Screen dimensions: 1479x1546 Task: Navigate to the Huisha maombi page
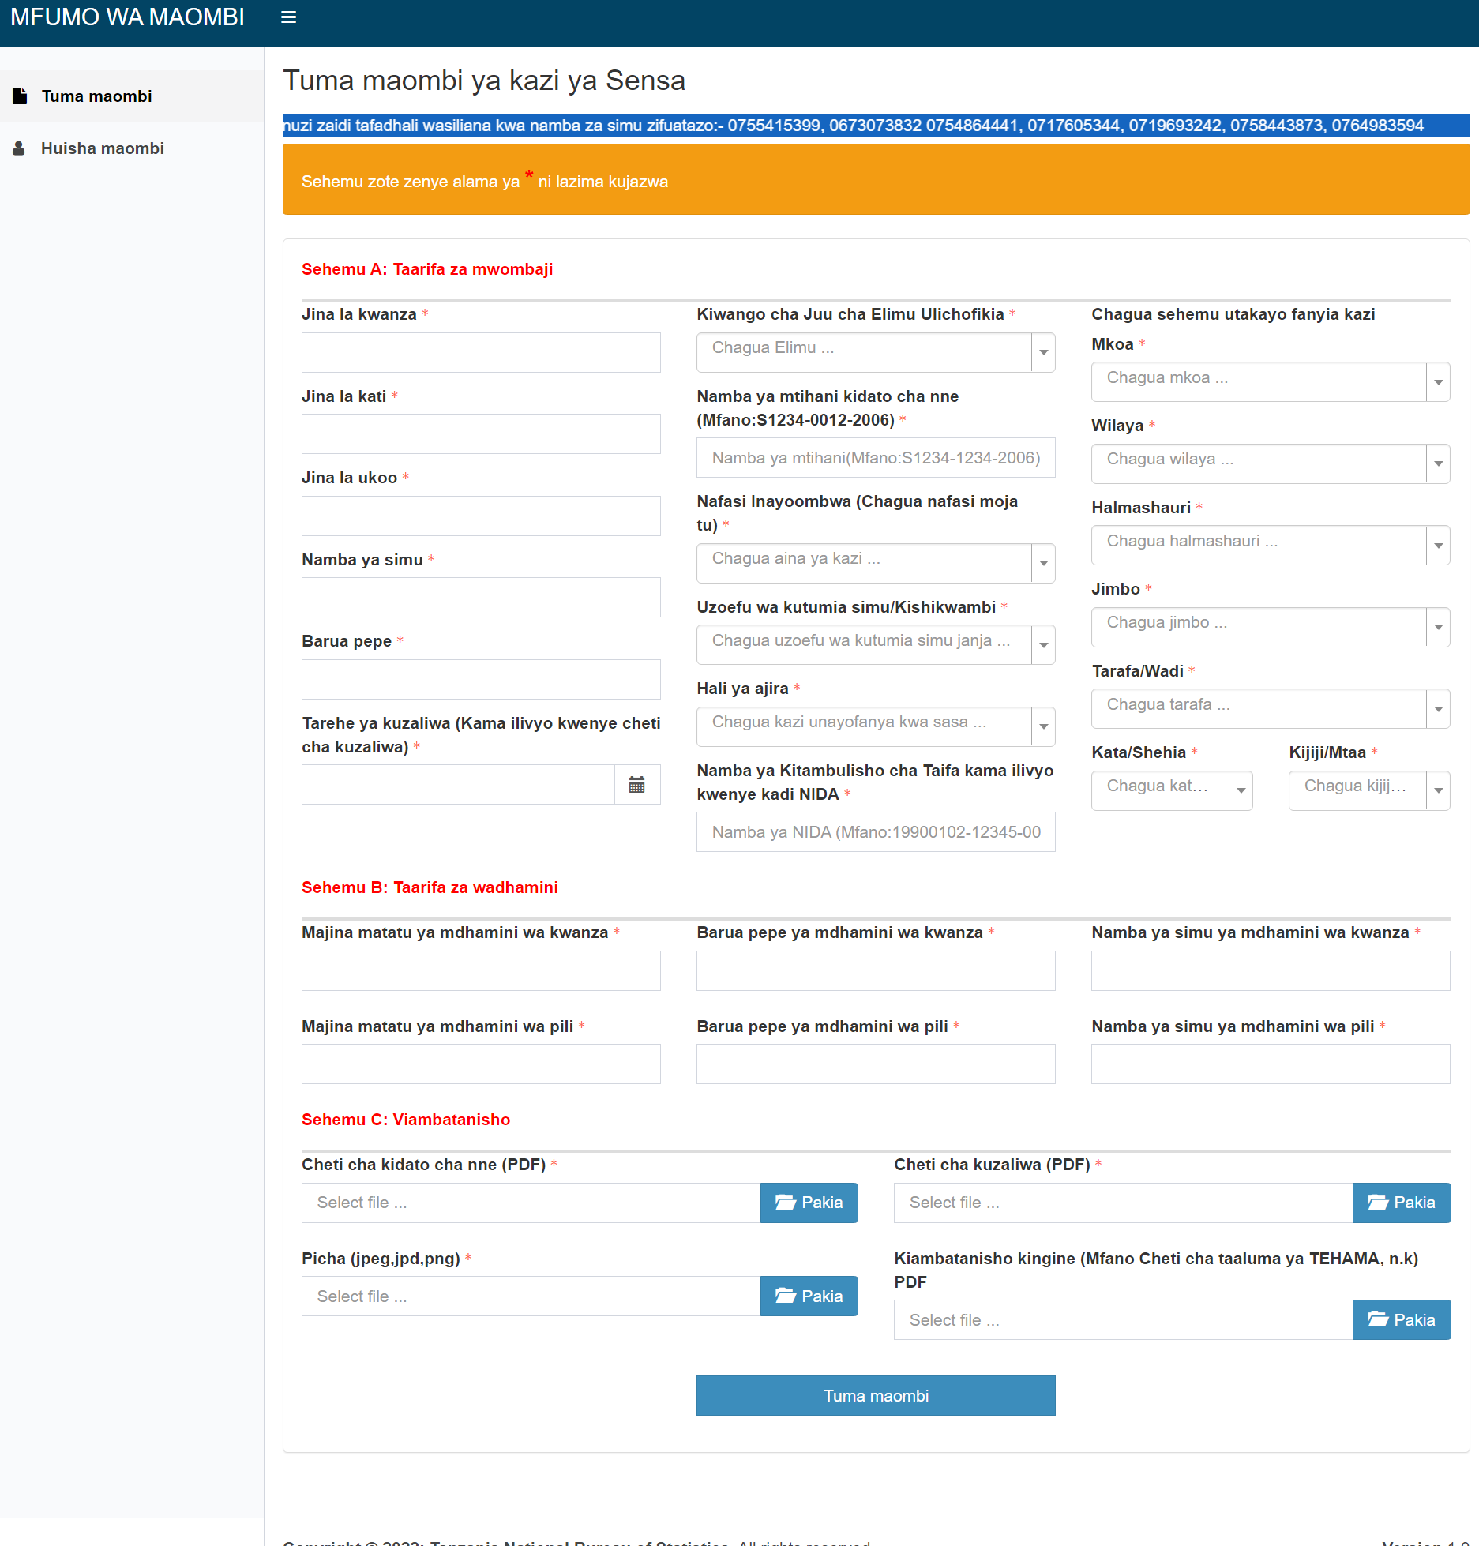(x=103, y=148)
